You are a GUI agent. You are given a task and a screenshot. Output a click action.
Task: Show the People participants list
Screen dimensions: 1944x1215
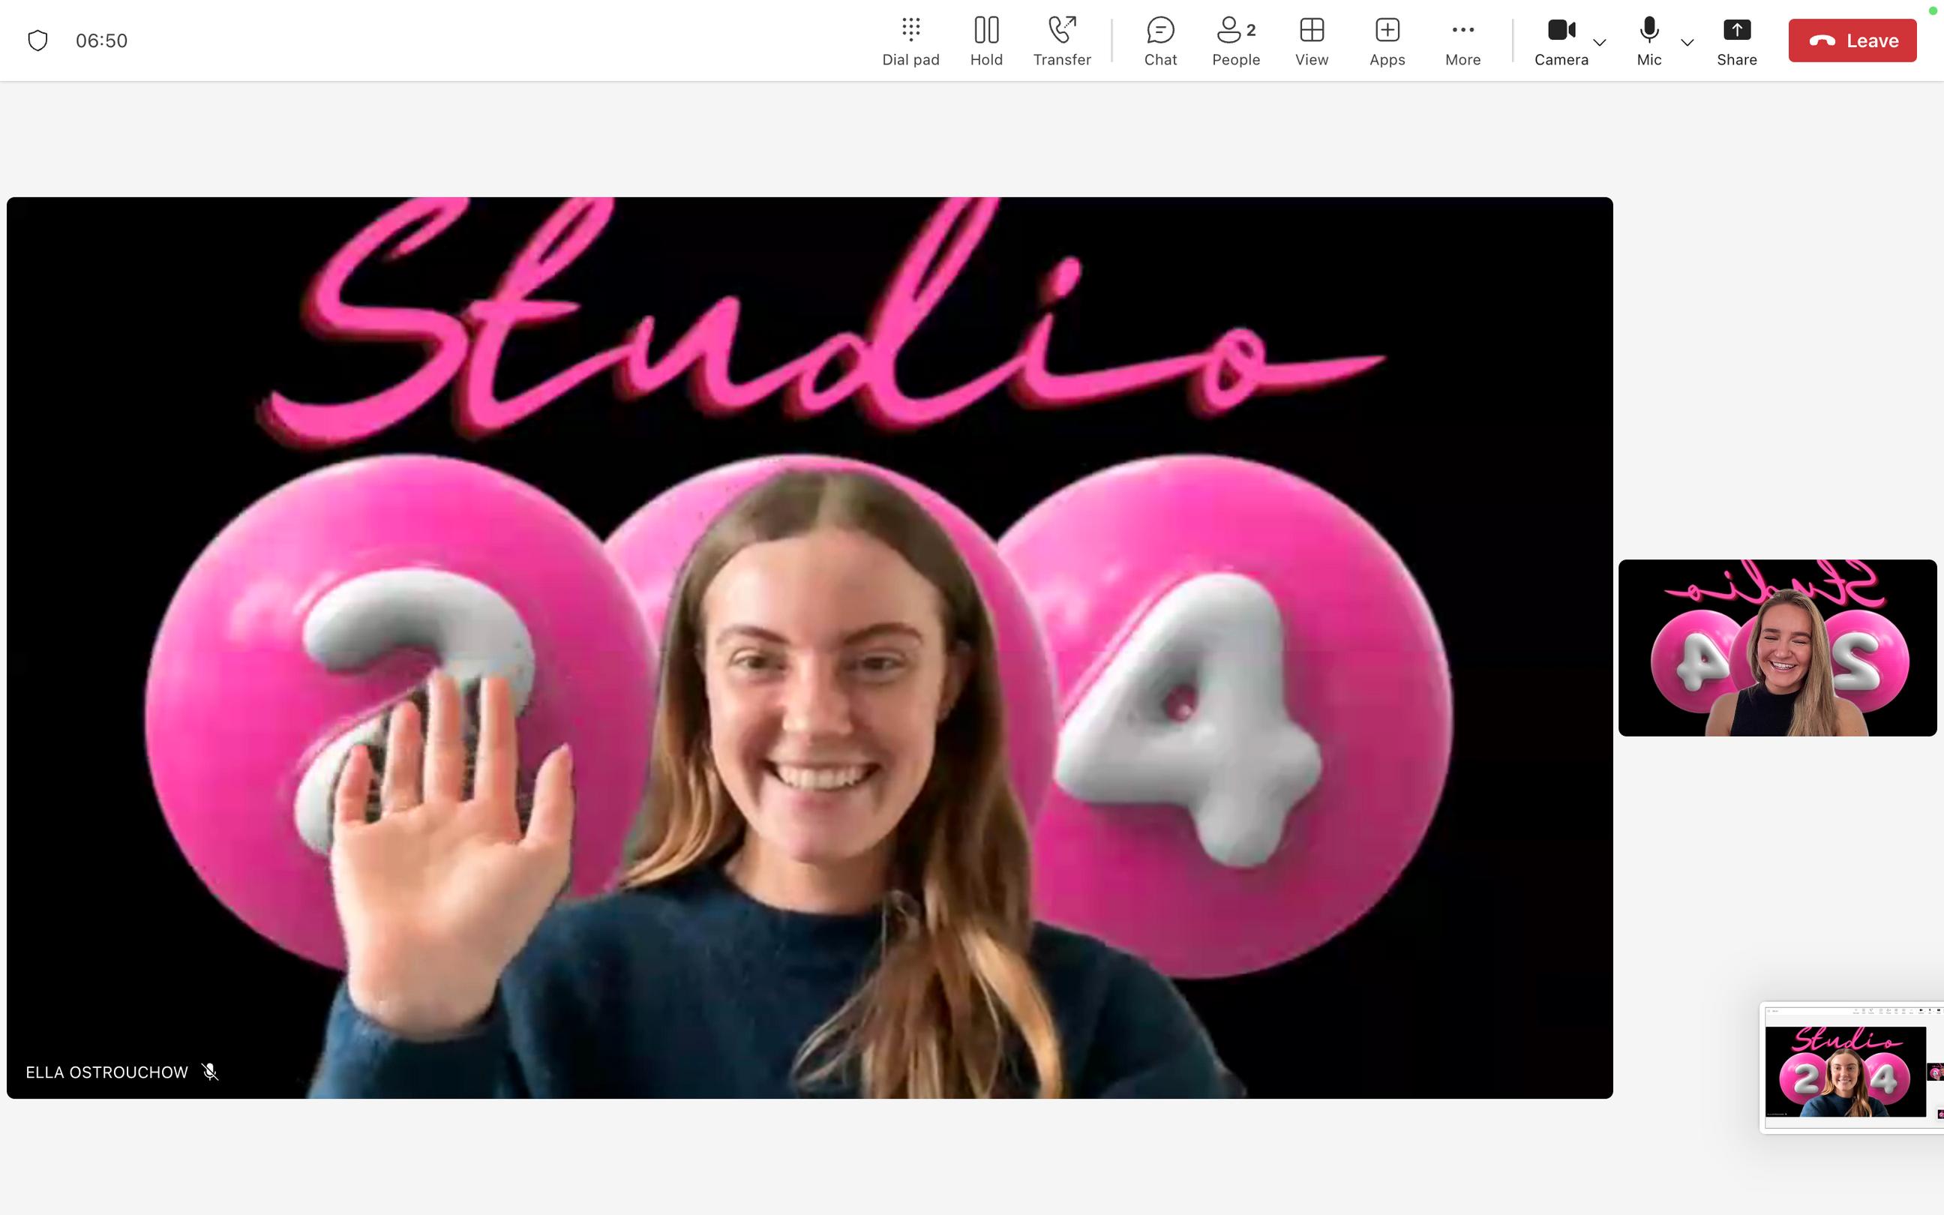coord(1235,41)
